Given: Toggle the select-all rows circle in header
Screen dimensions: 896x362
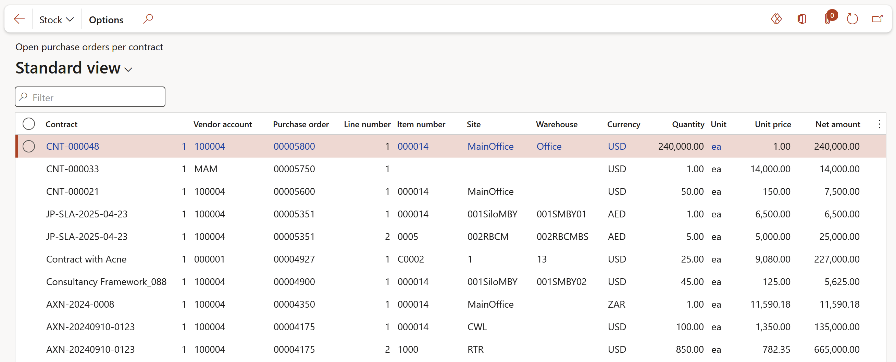Looking at the screenshot, I should click(x=28, y=124).
